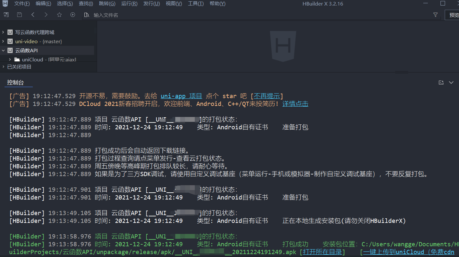
Task: Open the 工具(T) menu
Action: [x=196, y=4]
